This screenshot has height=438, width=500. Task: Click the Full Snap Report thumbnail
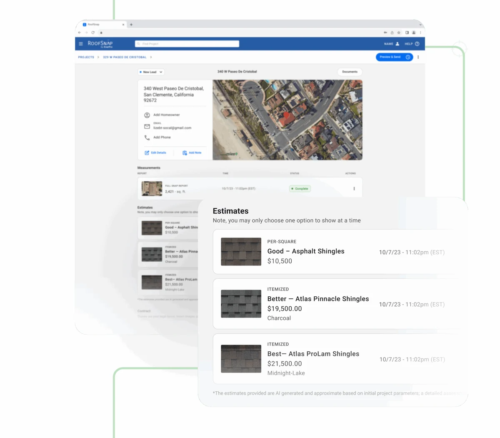pyautogui.click(x=151, y=188)
